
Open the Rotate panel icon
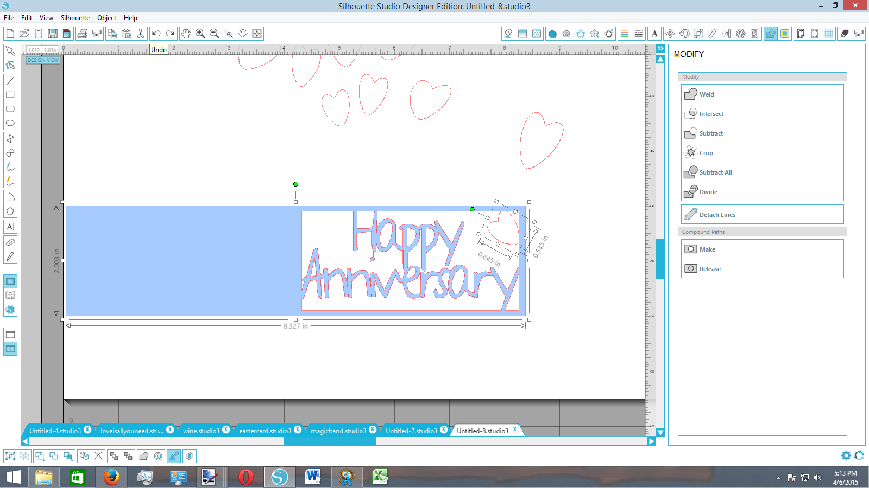684,34
